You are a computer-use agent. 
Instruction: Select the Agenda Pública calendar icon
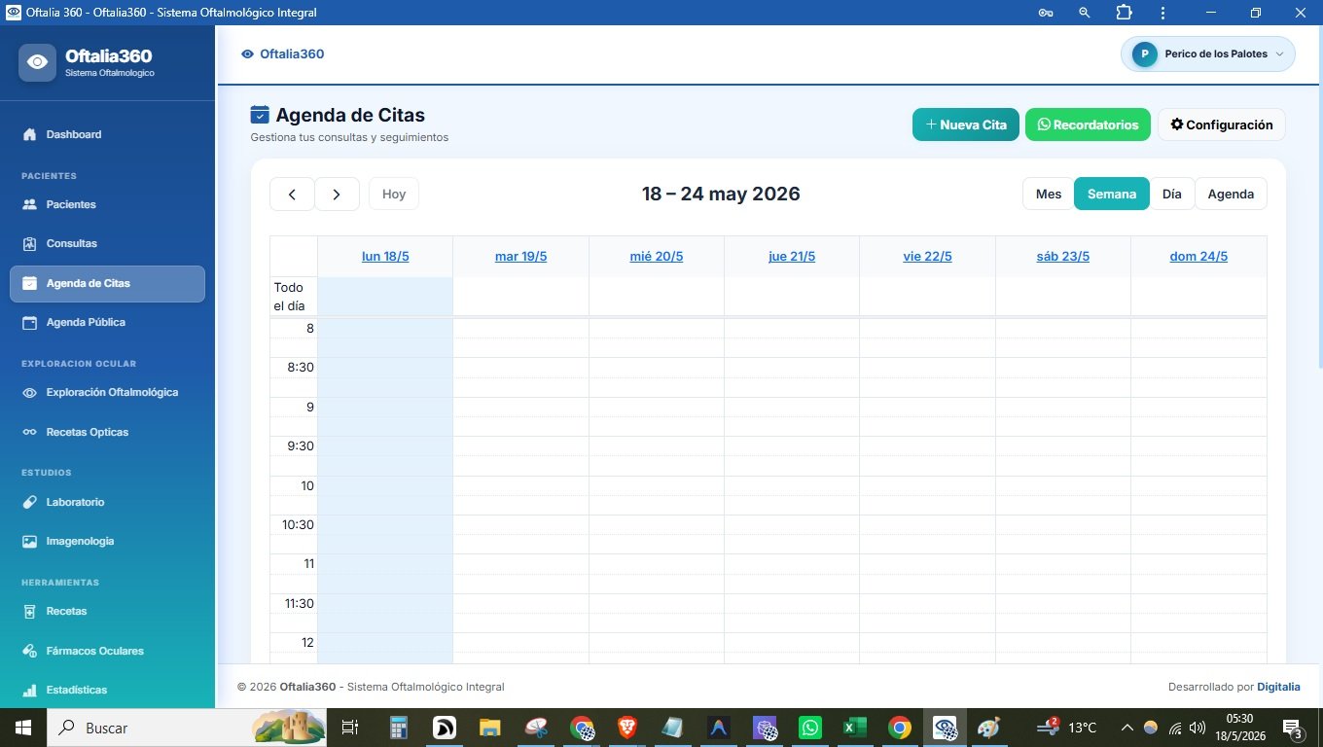[x=29, y=322]
